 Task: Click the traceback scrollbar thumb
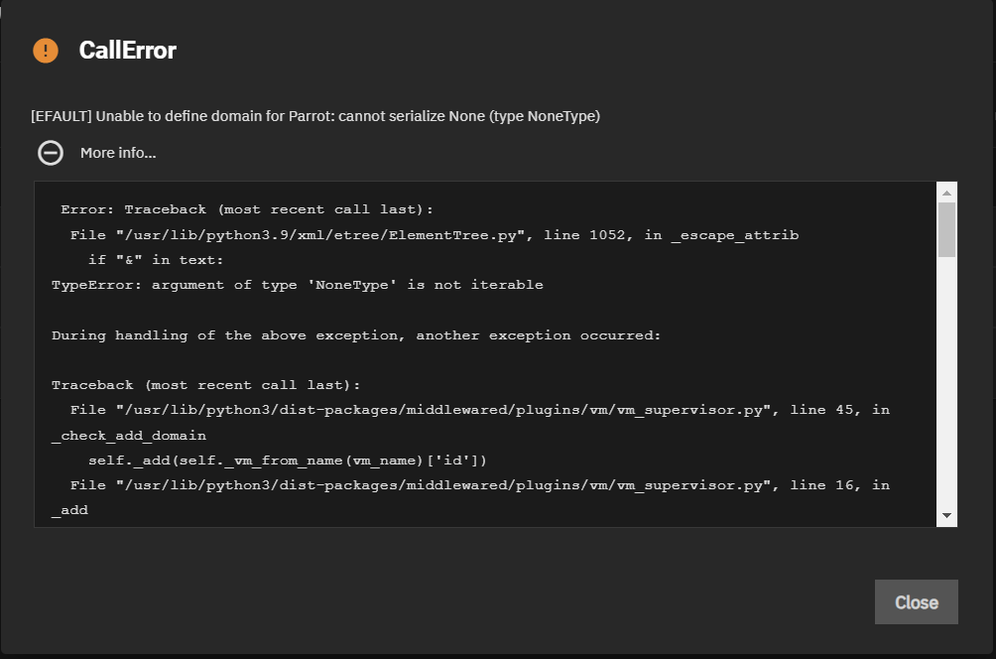(x=946, y=230)
